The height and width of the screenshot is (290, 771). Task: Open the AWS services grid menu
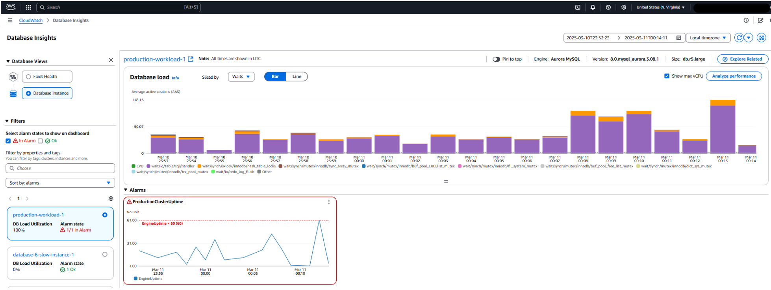tap(28, 7)
